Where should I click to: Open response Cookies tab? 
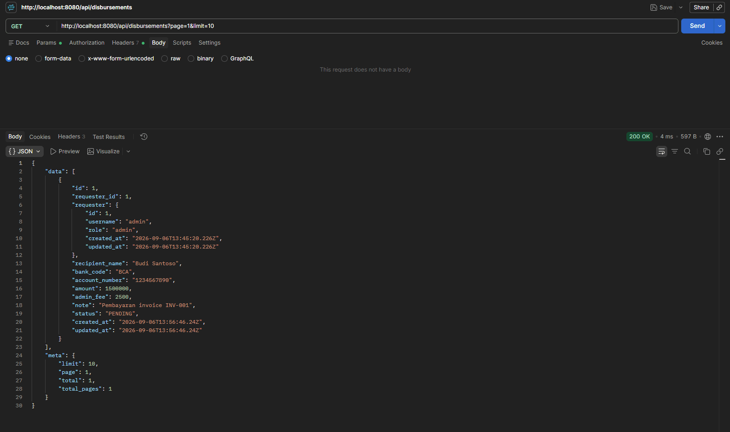click(x=40, y=137)
